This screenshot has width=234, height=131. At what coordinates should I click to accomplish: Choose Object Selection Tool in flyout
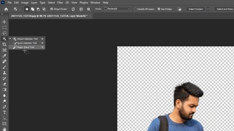(27, 39)
